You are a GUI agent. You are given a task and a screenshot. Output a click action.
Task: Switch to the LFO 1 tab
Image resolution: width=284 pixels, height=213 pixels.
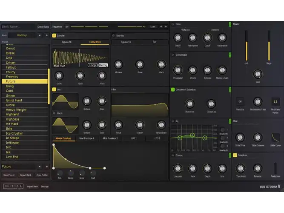click(134, 138)
